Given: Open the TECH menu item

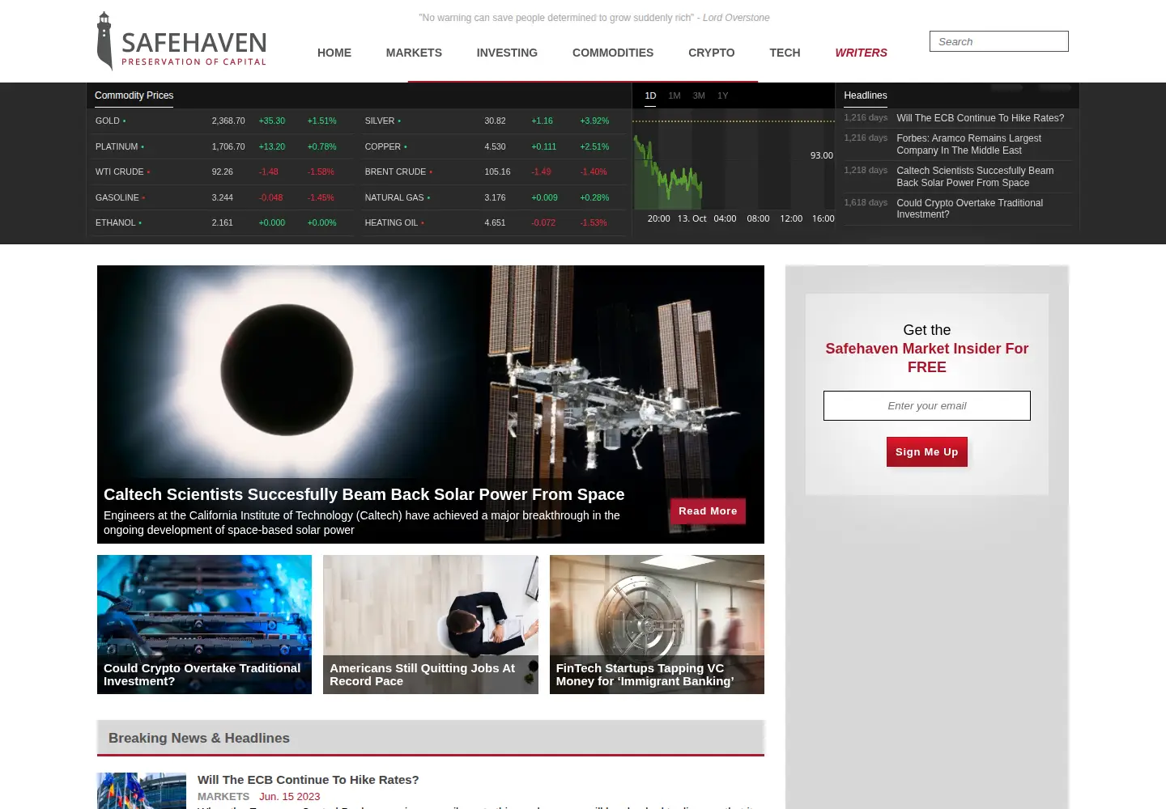Looking at the screenshot, I should coord(785,53).
